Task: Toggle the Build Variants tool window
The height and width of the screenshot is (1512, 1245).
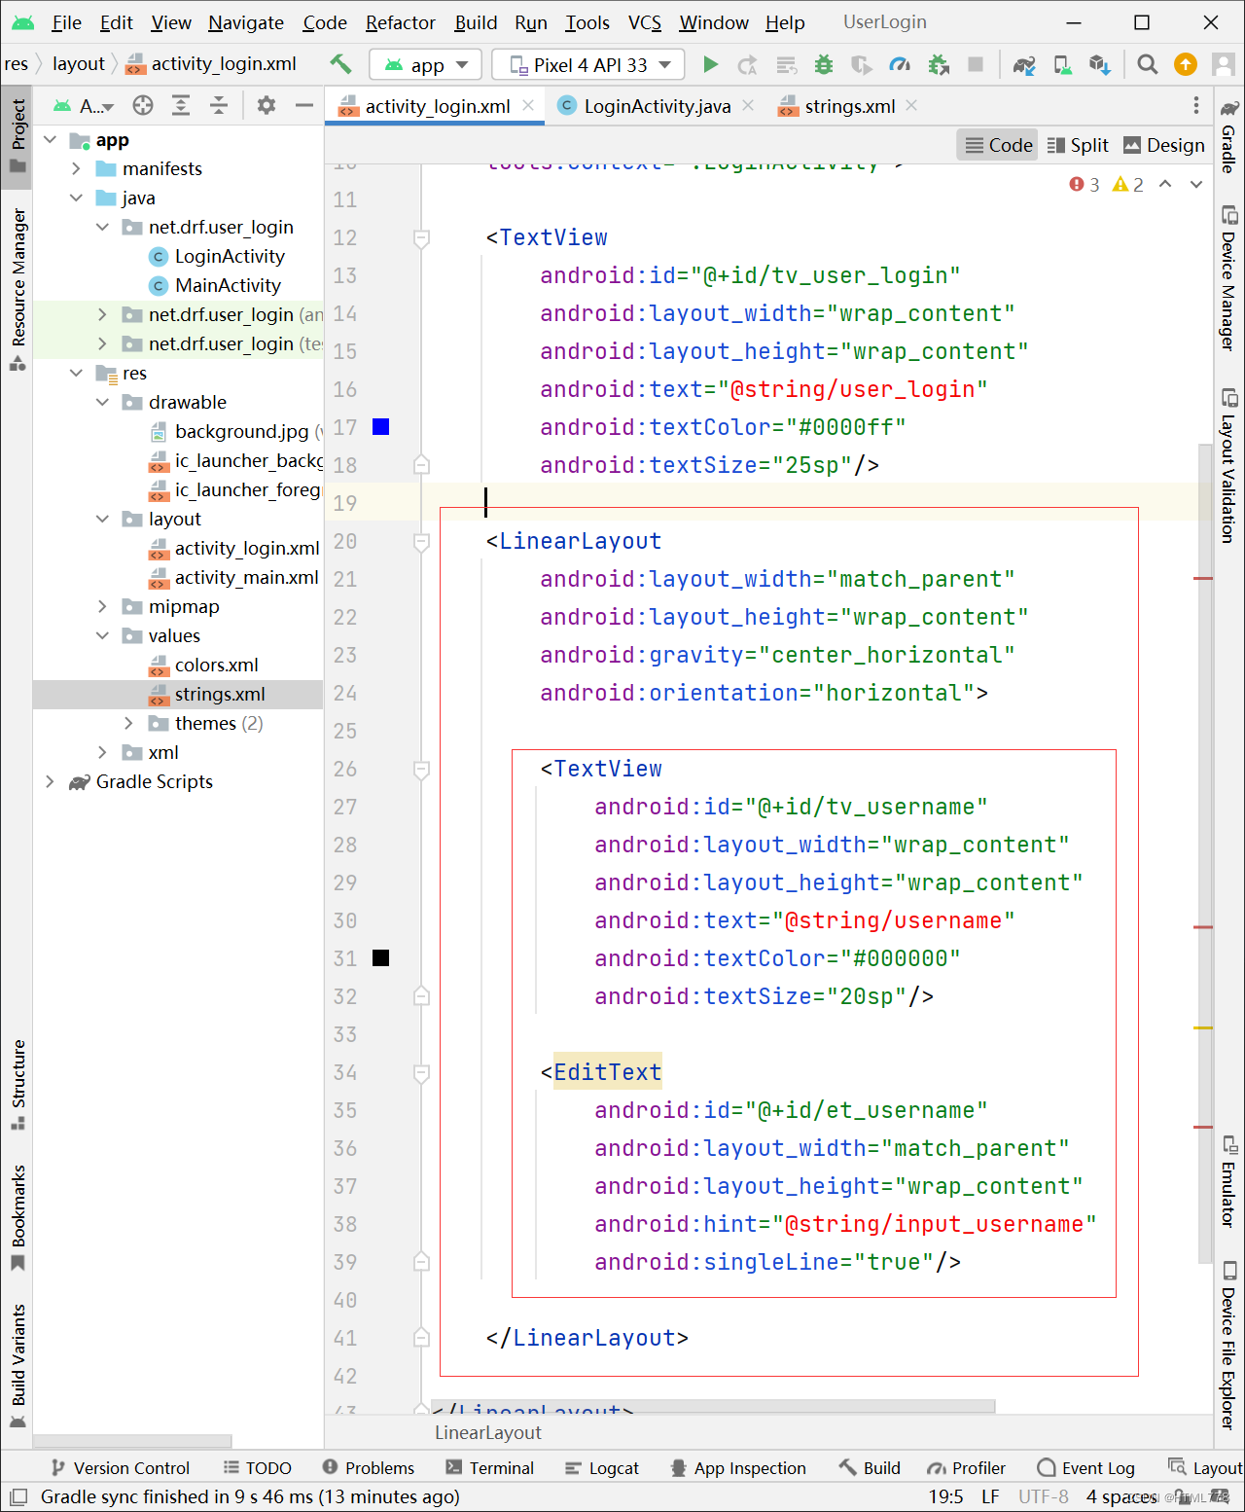Action: [x=18, y=1365]
